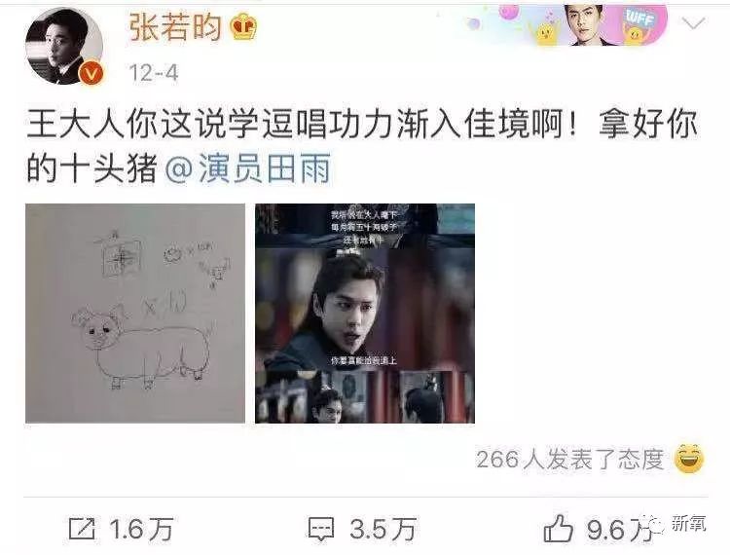
Task: Tap the 1.6万 repost count
Action: pyautogui.click(x=141, y=530)
